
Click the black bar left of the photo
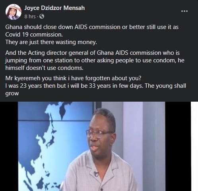9,146
